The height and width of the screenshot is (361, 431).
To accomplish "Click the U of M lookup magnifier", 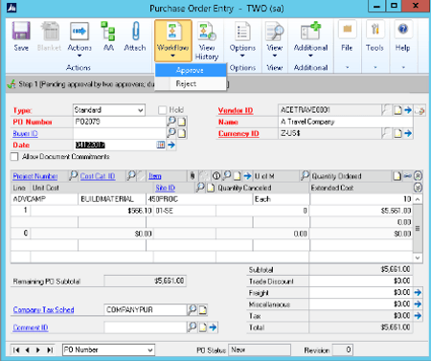I will coord(306,175).
